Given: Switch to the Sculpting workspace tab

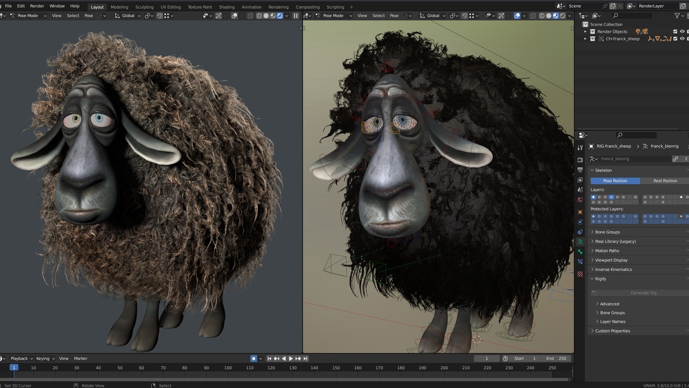Looking at the screenshot, I should pos(144,7).
